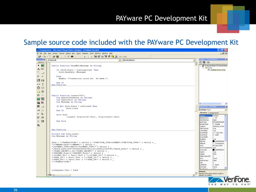
Task: Click the FillColor property color swatch
Action: (x=213, y=141)
